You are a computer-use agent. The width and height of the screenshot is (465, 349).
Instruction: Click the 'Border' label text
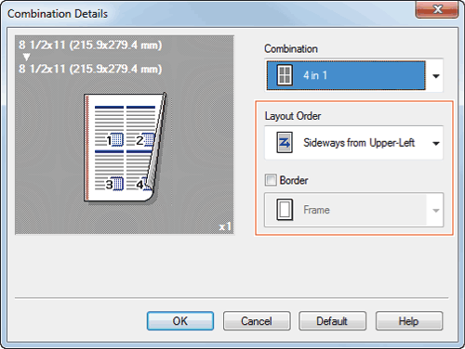coord(294,180)
